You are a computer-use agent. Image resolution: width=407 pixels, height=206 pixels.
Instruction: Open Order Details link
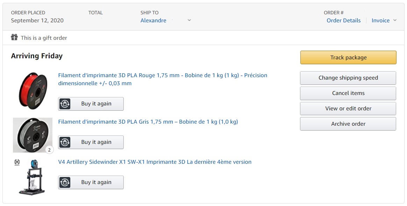tap(343, 21)
